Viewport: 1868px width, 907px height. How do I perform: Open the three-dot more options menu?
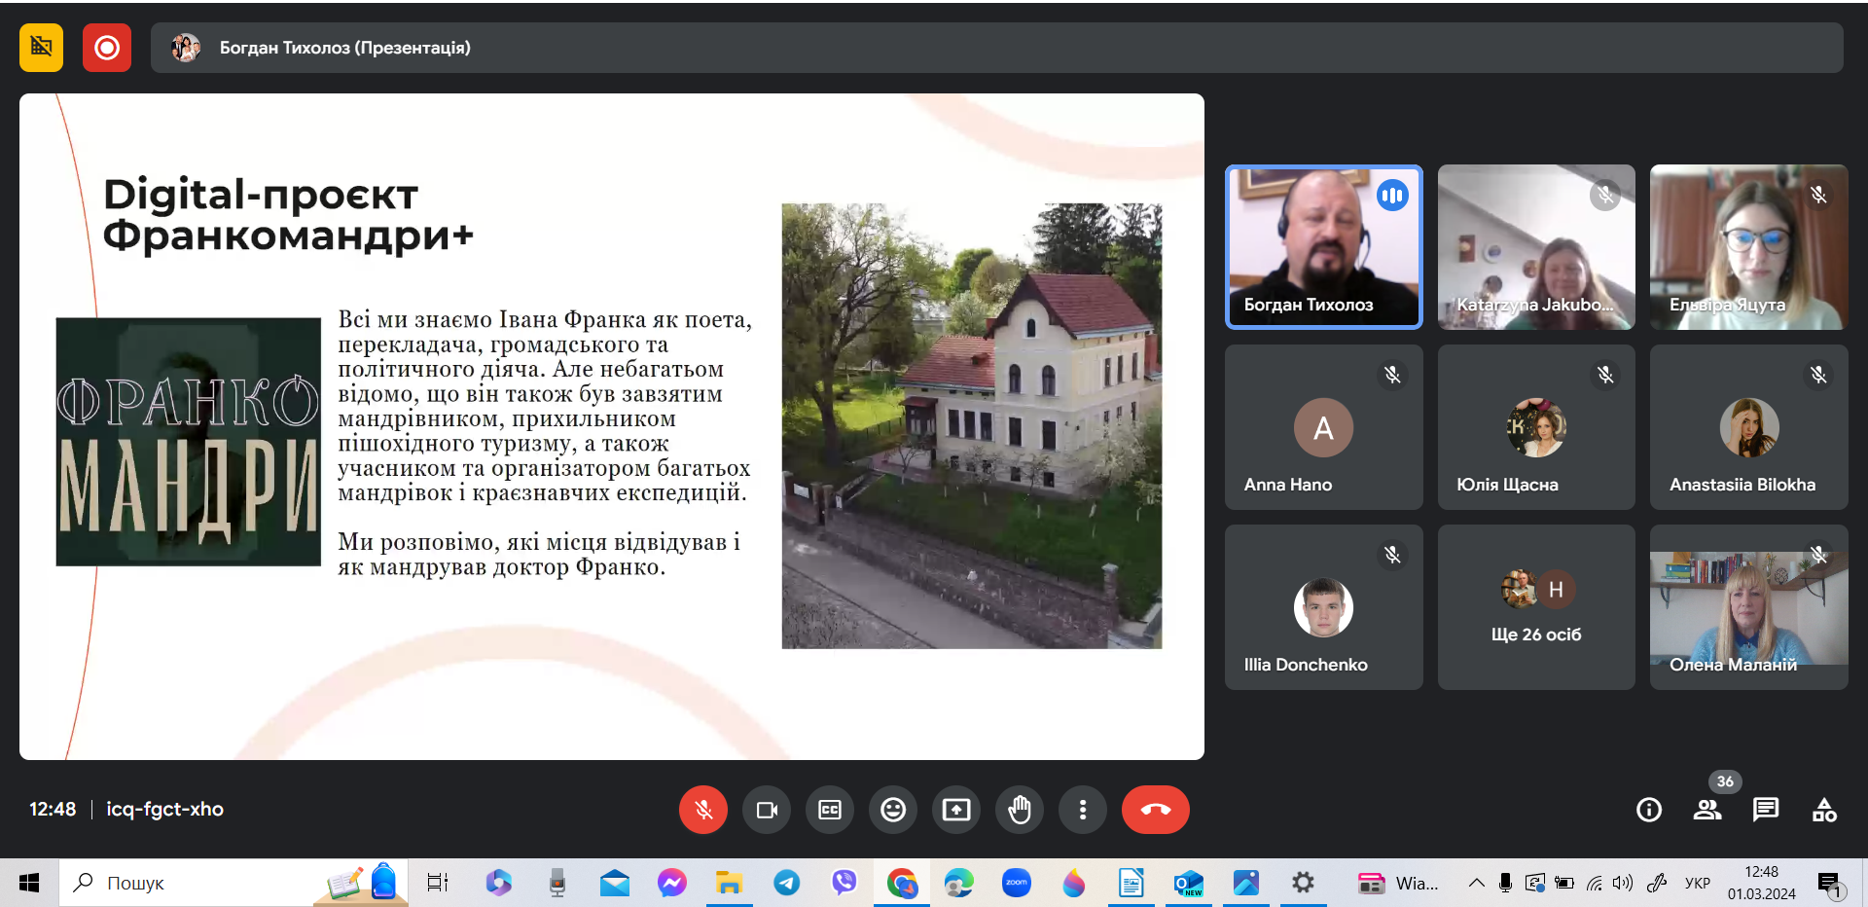[x=1083, y=810]
